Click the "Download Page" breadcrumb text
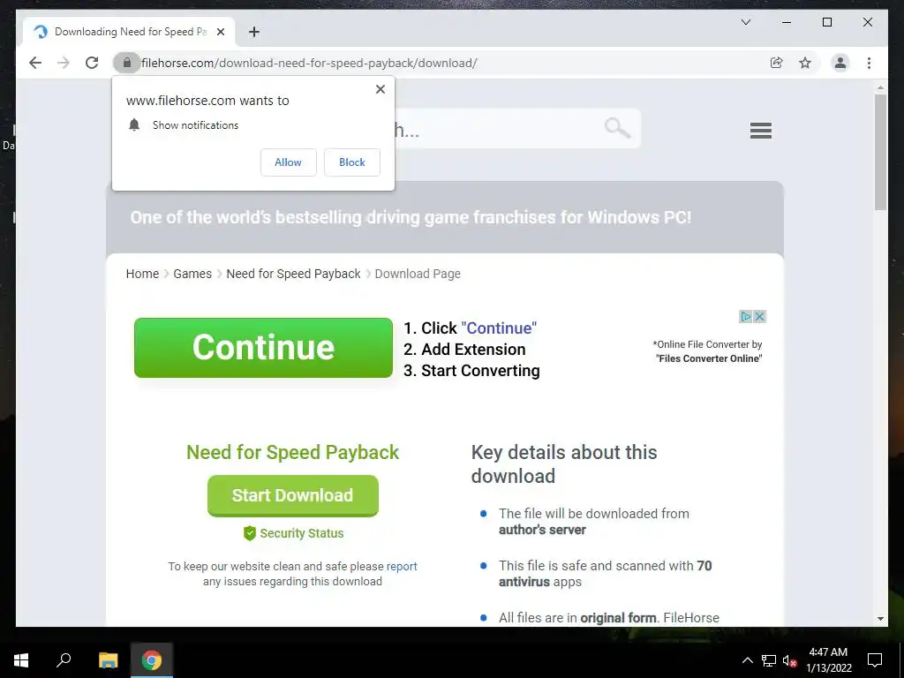The width and height of the screenshot is (904, 678). pyautogui.click(x=418, y=274)
